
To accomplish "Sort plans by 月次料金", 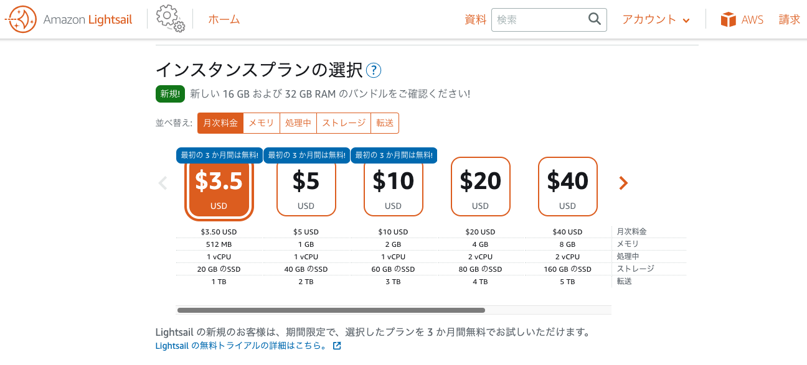I will (220, 123).
